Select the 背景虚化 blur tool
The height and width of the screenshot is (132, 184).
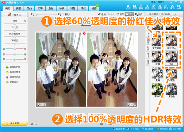coord(12,82)
